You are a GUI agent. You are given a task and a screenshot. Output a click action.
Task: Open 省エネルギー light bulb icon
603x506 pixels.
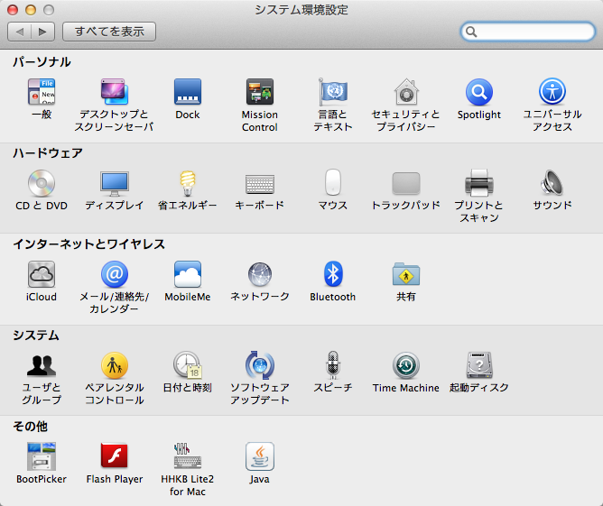(187, 183)
